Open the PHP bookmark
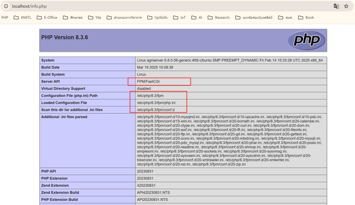 [5, 17]
